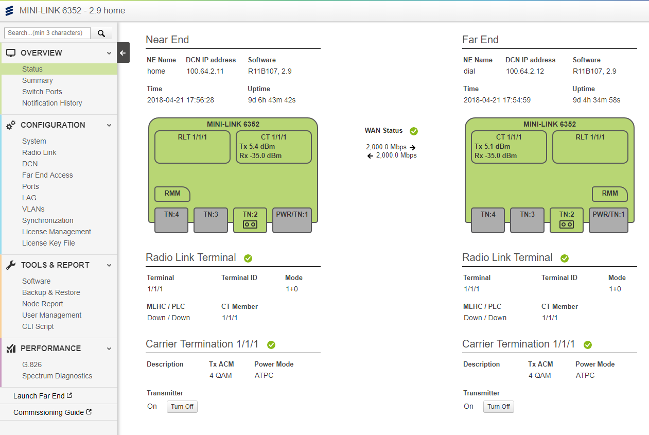Click the Configuration gears icon
This screenshot has height=435, width=649.
pos(11,125)
